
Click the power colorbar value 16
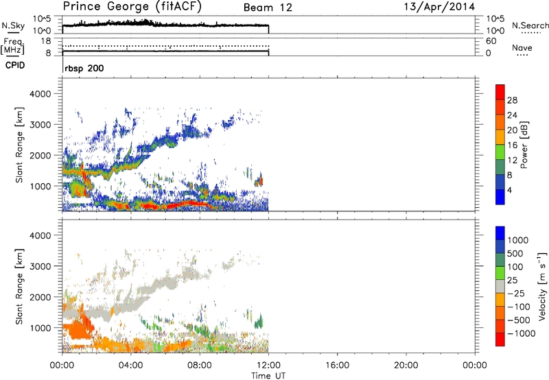(x=512, y=145)
